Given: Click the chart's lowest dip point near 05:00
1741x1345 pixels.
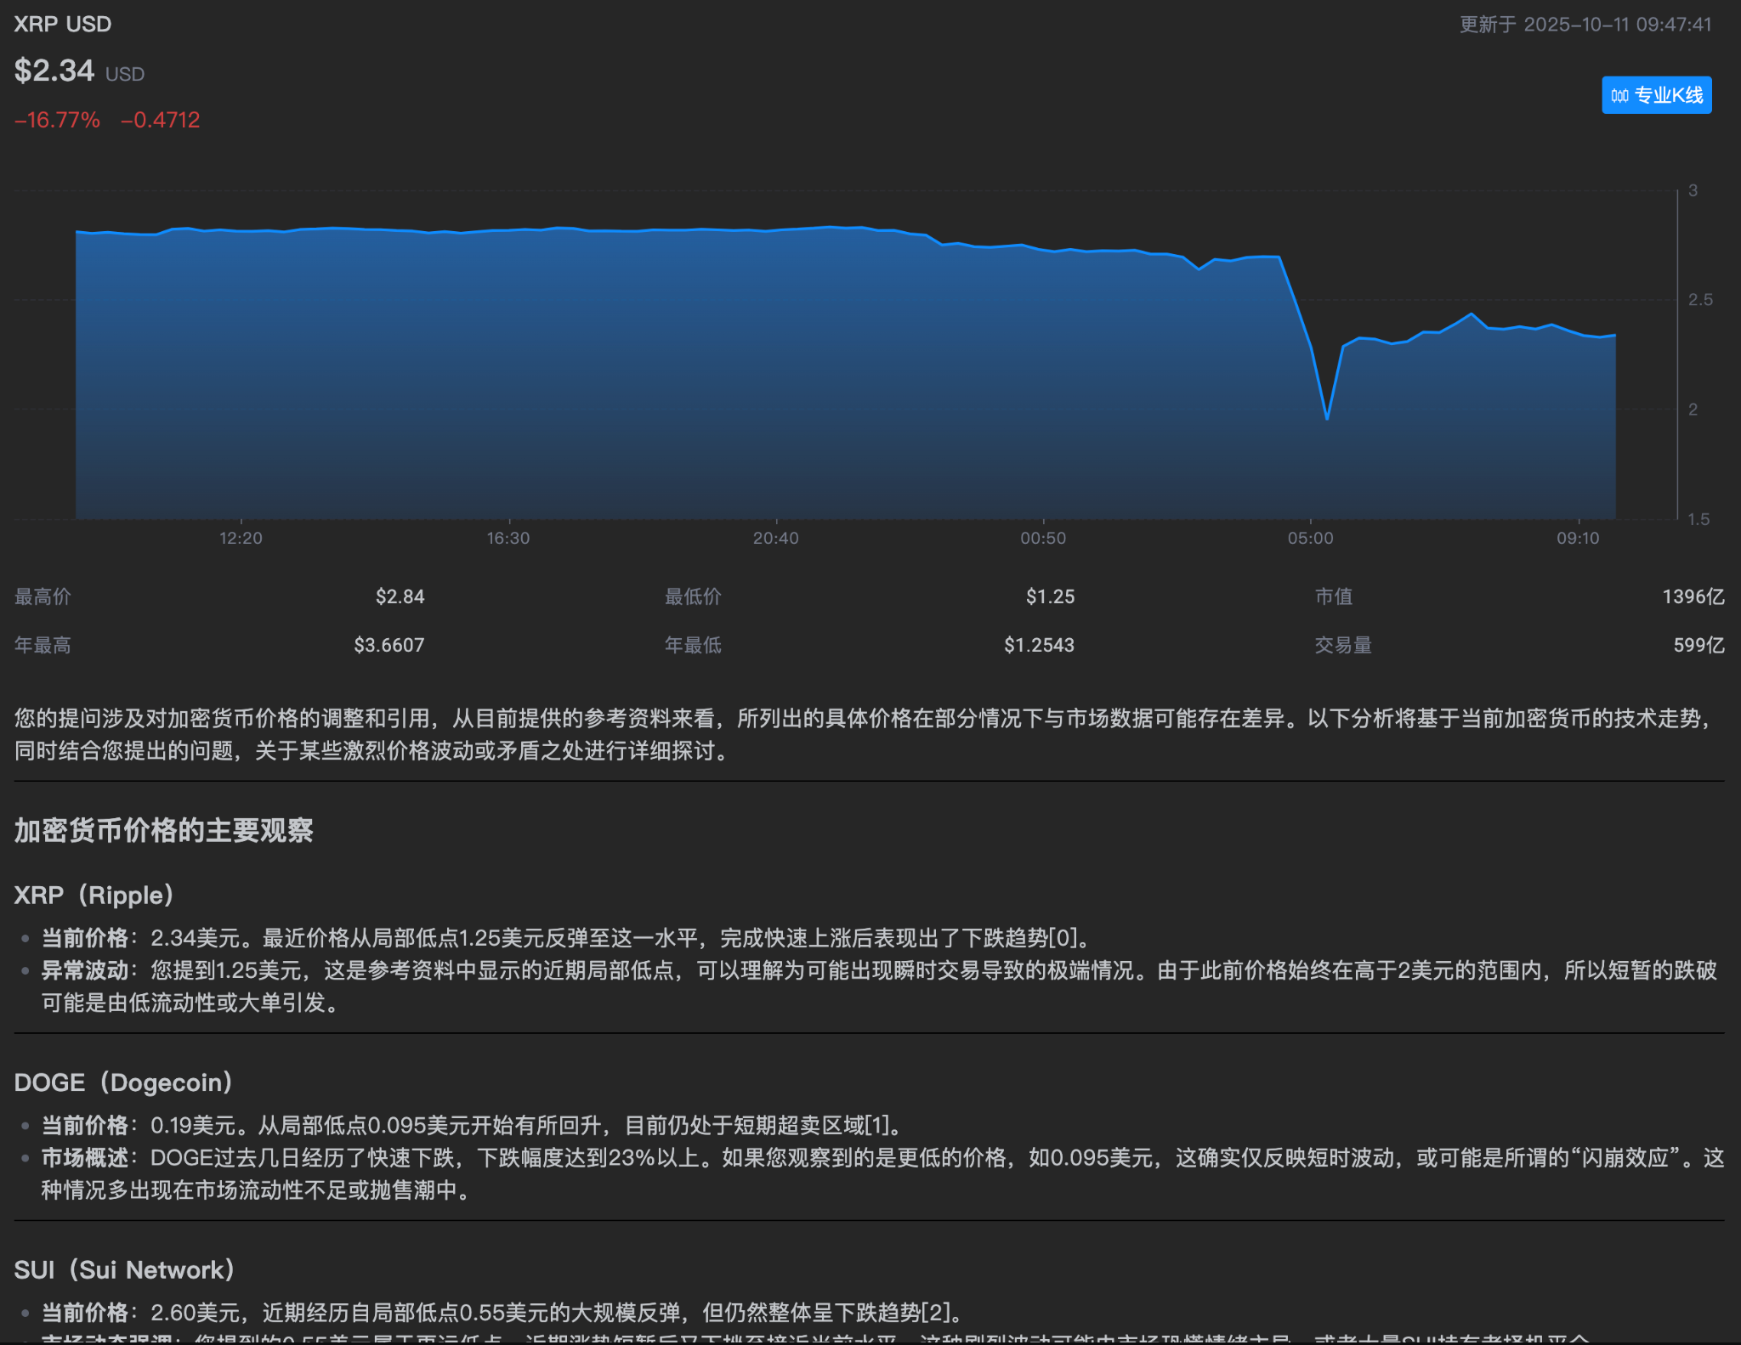Looking at the screenshot, I should [x=1326, y=418].
